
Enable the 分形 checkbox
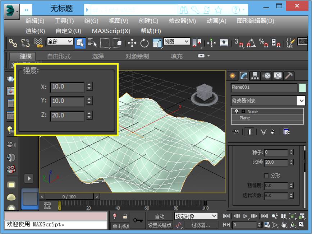pyautogui.click(x=266, y=175)
